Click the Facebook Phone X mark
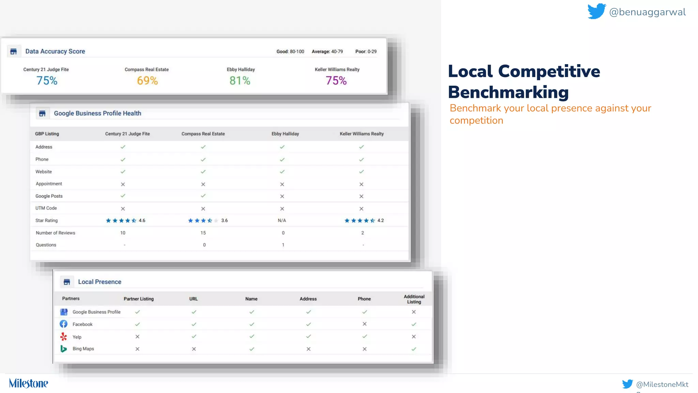 click(365, 324)
